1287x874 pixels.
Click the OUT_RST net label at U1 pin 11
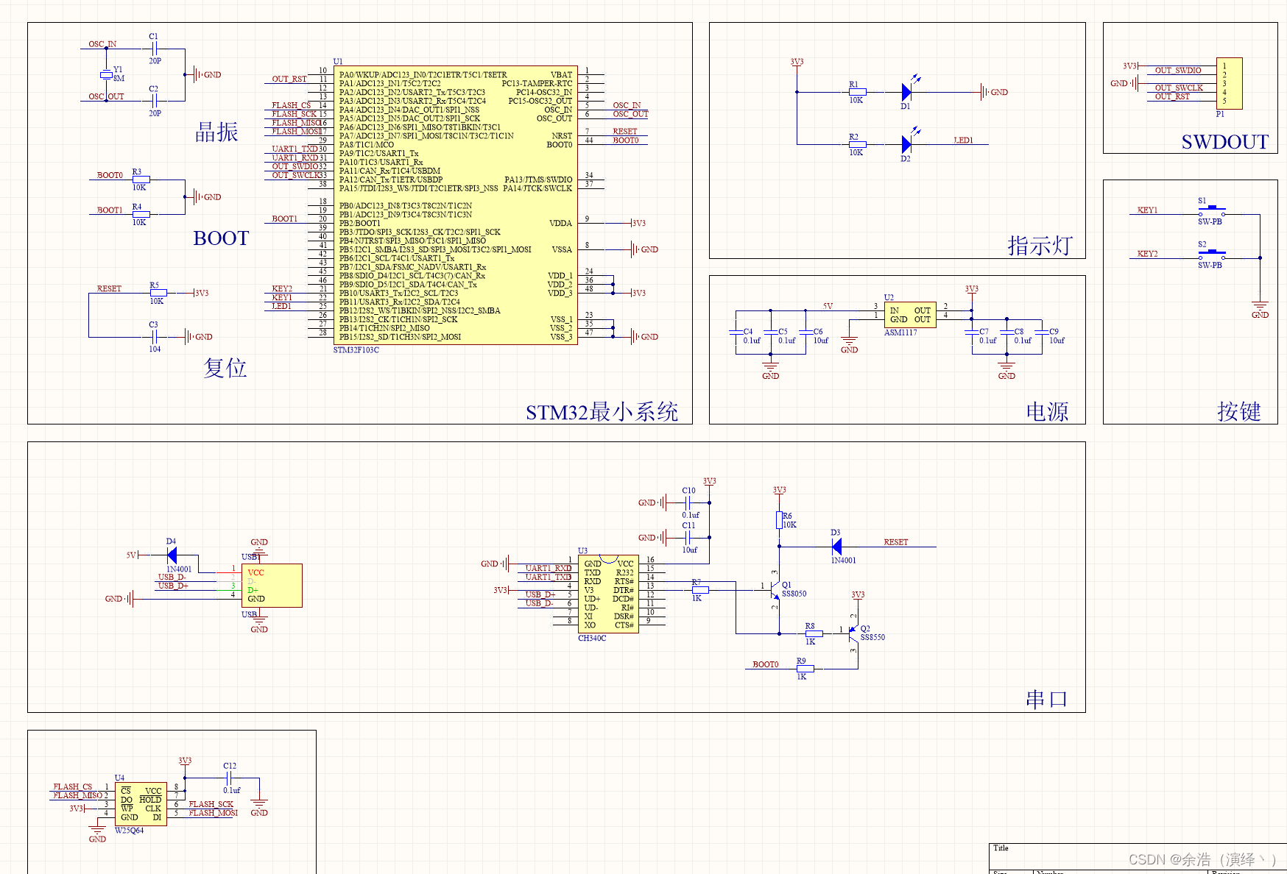[x=289, y=79]
